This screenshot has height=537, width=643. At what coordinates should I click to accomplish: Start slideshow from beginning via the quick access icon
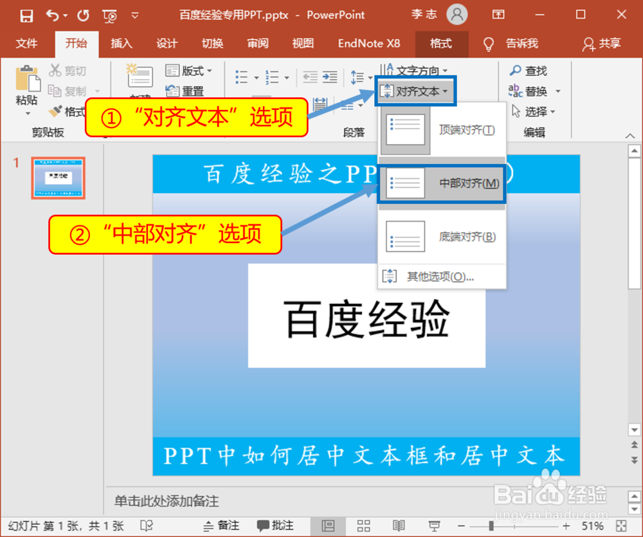coord(109,16)
